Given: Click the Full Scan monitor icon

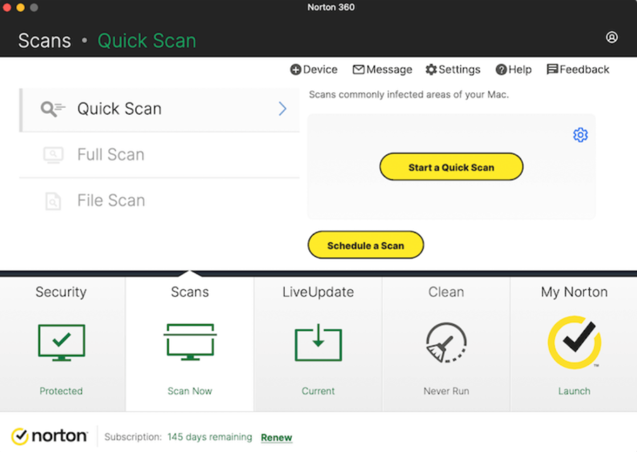Looking at the screenshot, I should pos(53,155).
